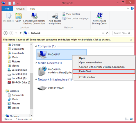Viewport: 136px width, 123px height.
Task: Click the Open ribbon icon
Action: click(x=18, y=17)
